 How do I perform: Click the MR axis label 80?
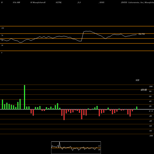[x=150, y=91]
